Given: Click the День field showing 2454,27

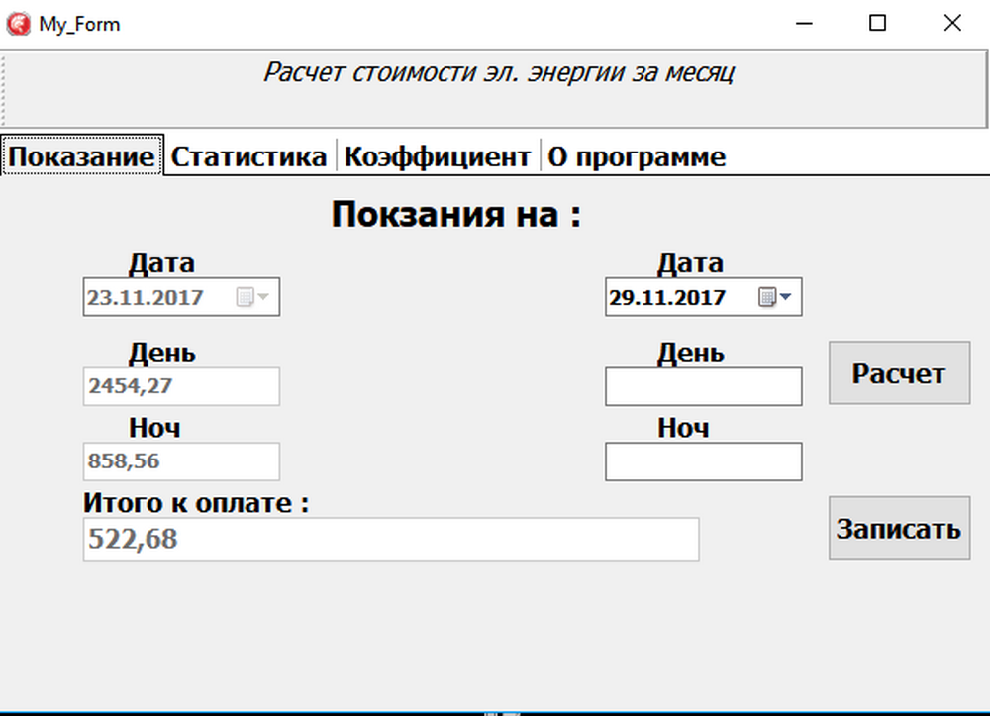Looking at the screenshot, I should coord(181,386).
